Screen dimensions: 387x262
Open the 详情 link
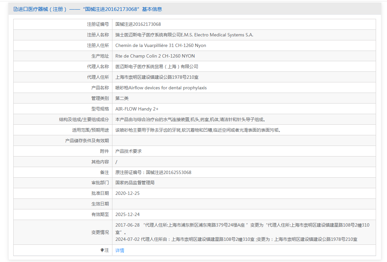120,250
